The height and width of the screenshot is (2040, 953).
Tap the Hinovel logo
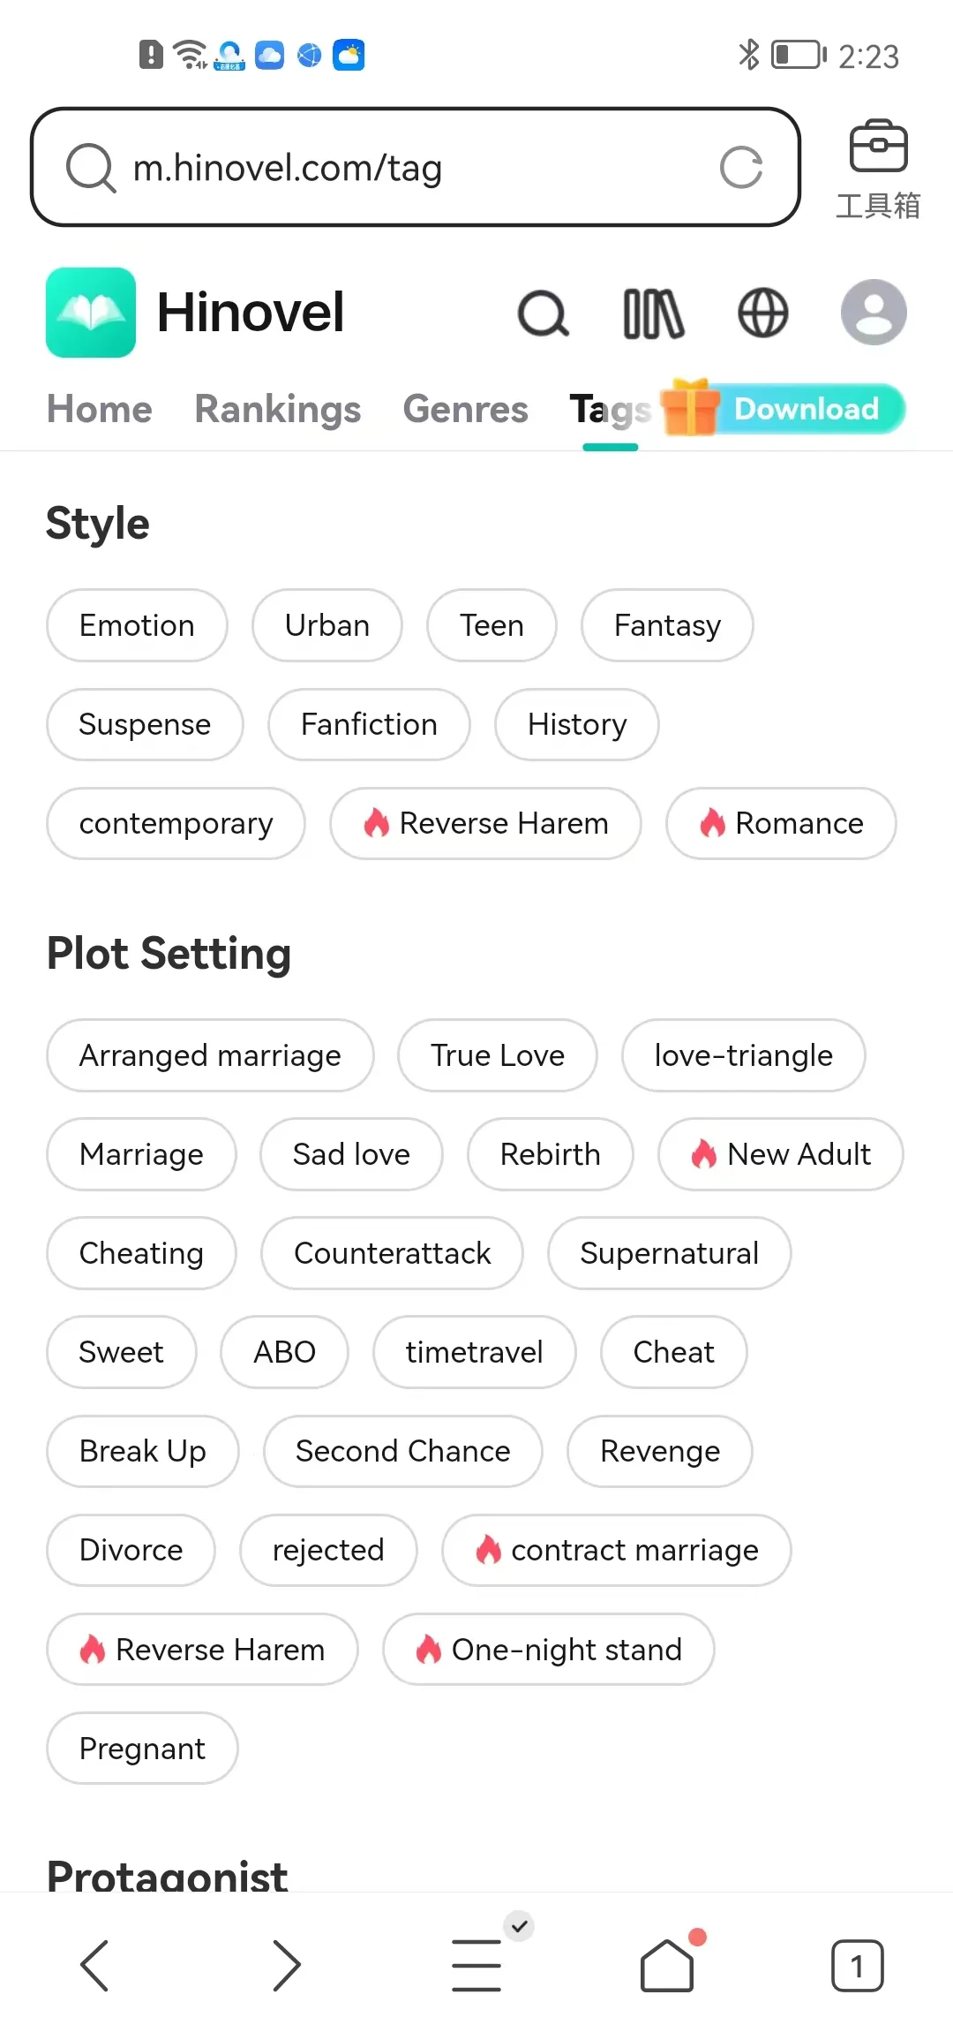[91, 313]
